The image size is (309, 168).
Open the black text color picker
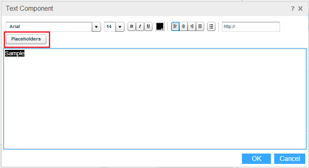160,26
